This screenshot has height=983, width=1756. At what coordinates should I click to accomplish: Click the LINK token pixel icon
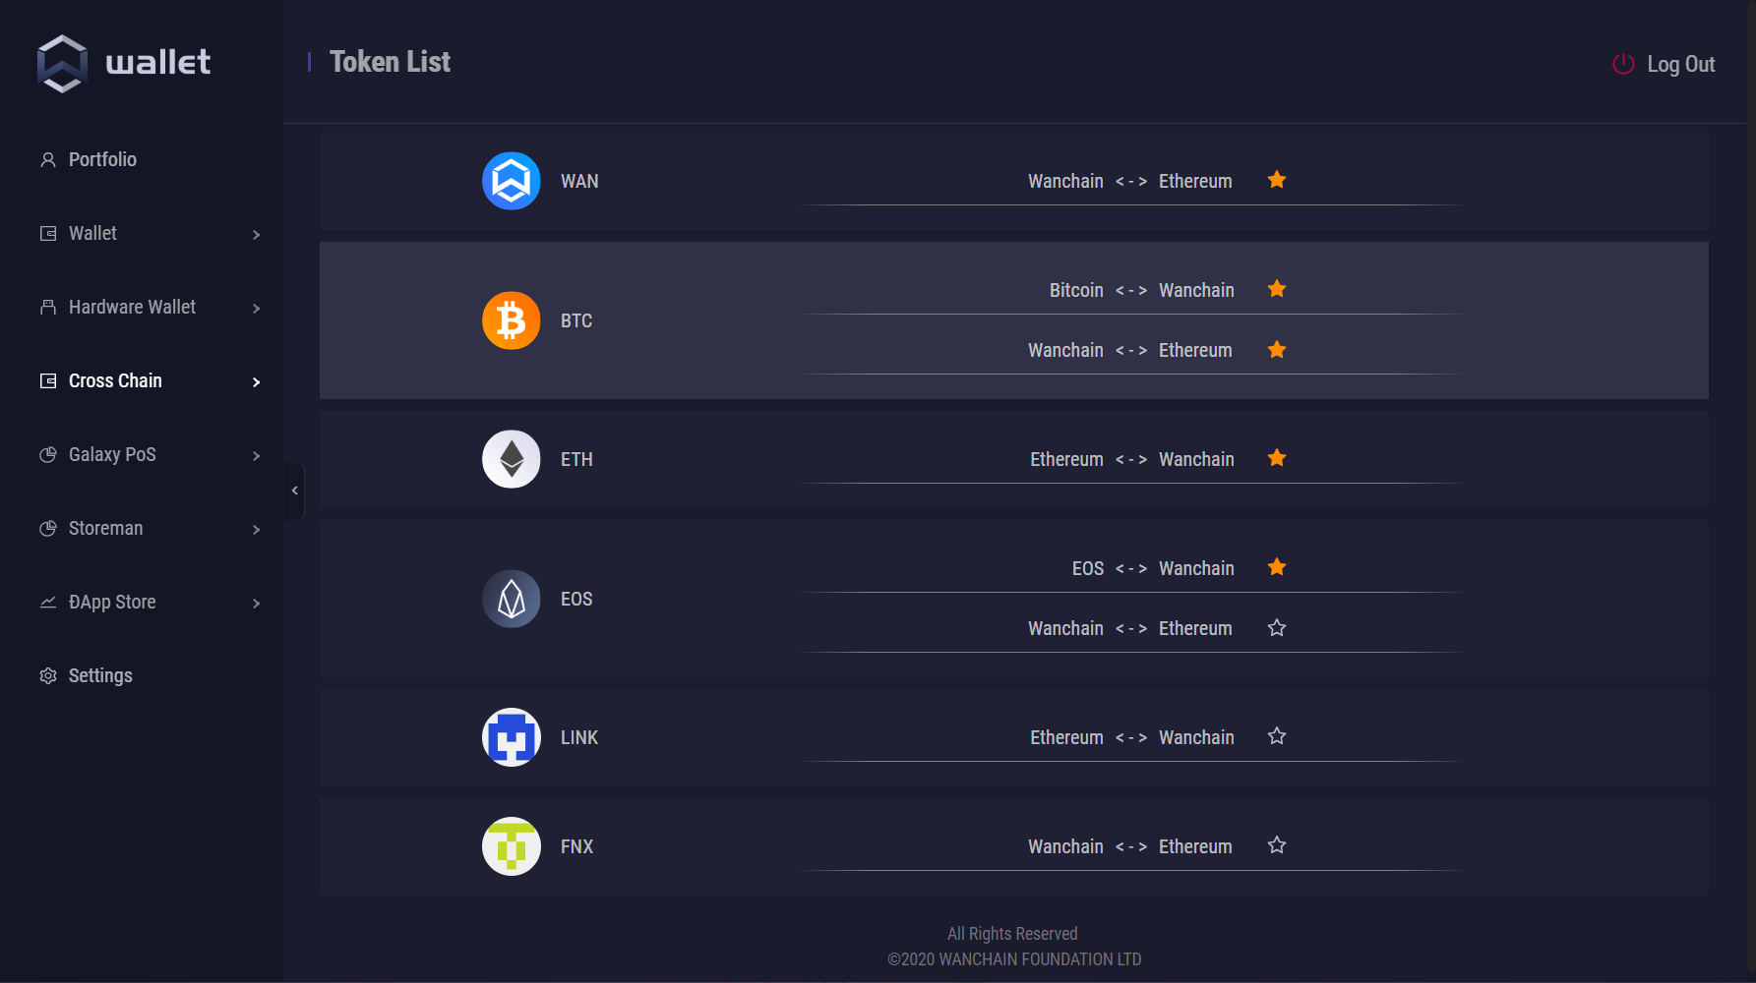pyautogui.click(x=512, y=737)
